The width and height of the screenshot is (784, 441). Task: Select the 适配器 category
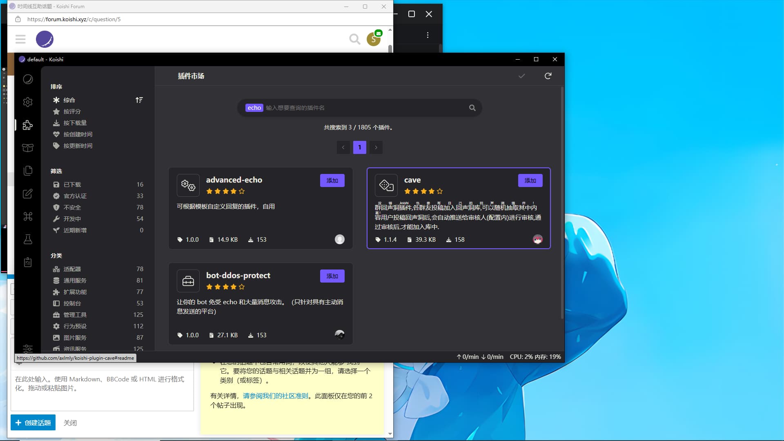72,269
